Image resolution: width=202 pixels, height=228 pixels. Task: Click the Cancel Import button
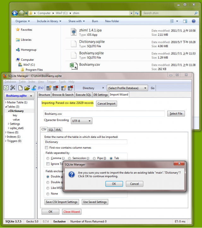(106, 104)
